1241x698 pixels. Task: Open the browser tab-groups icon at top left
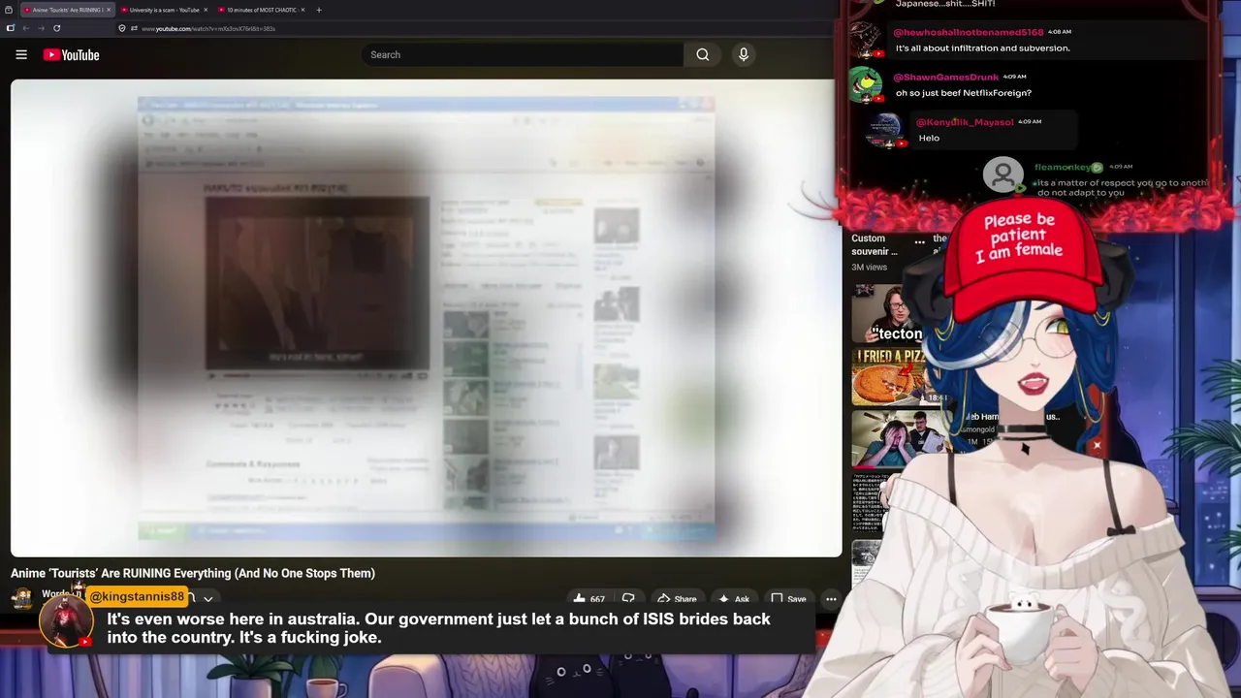coord(9,10)
